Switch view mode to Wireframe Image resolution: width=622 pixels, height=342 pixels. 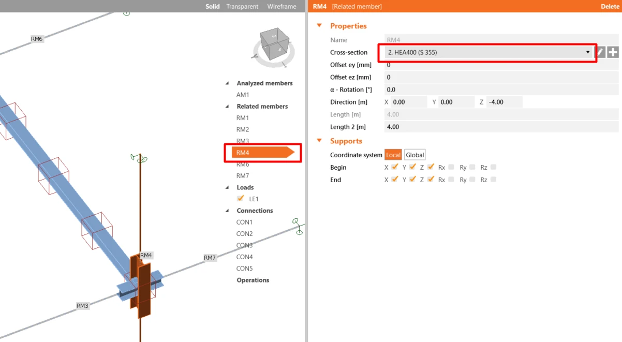pyautogui.click(x=282, y=6)
